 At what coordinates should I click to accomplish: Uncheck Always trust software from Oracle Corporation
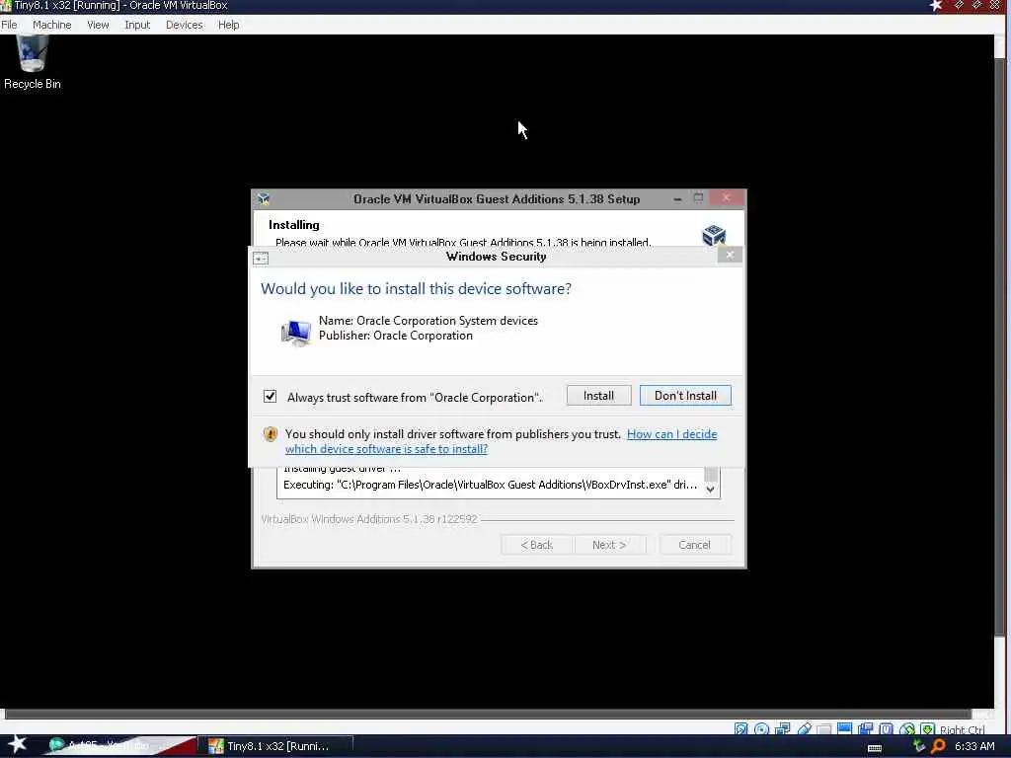click(x=271, y=396)
